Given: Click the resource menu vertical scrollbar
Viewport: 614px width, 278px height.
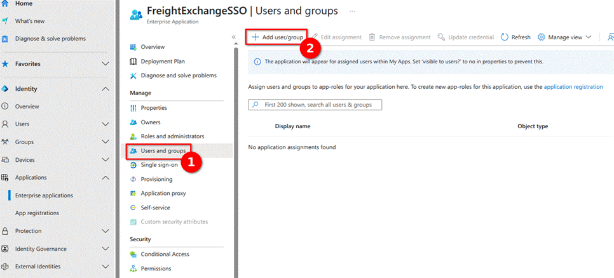Looking at the screenshot, I should [x=235, y=162].
